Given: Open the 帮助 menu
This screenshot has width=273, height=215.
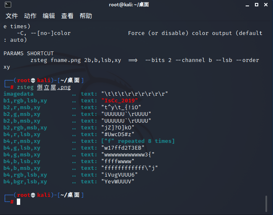Looking at the screenshot, I should tap(86, 16).
